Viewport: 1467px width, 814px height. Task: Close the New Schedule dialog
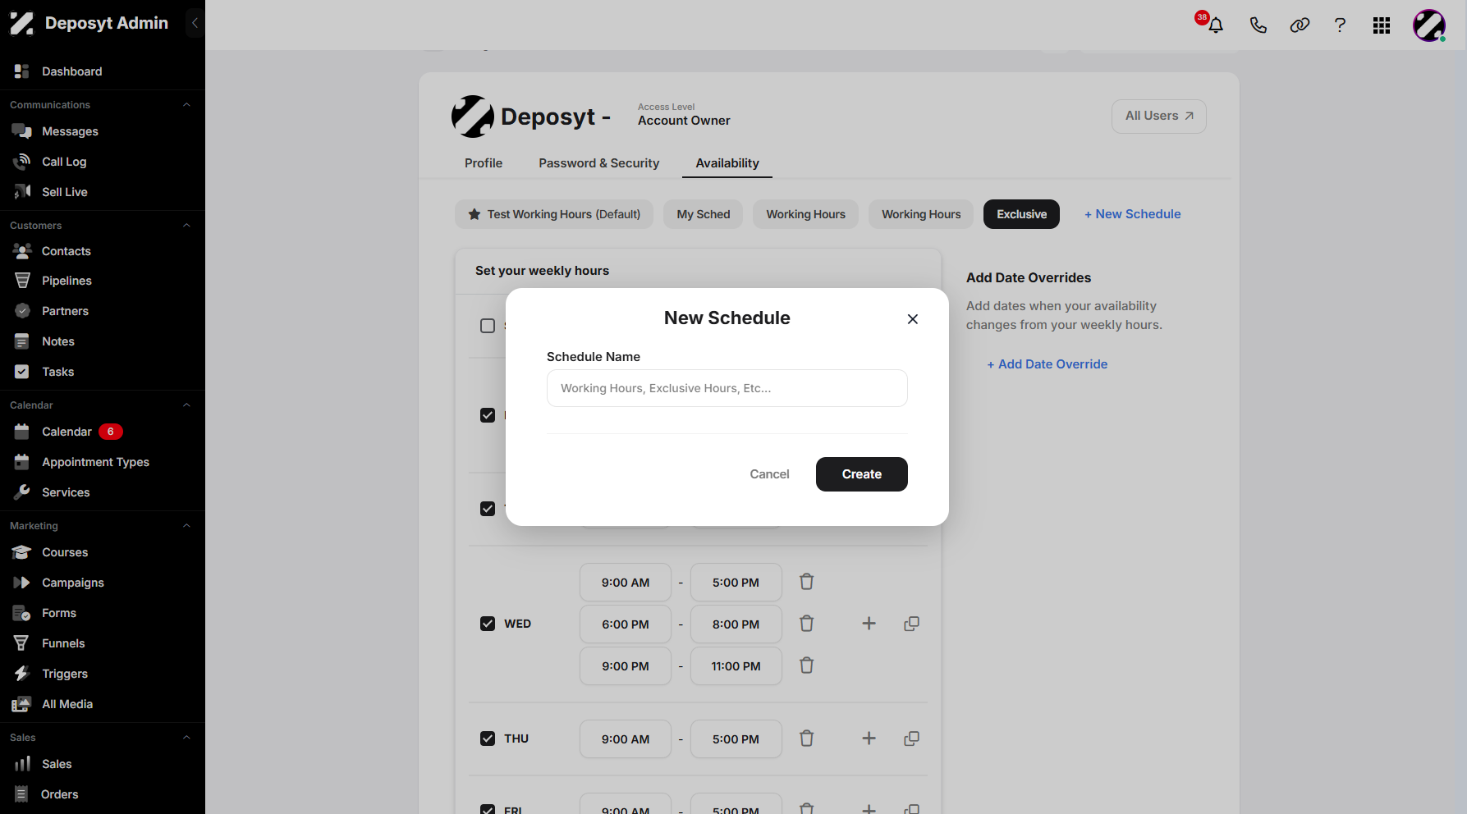point(913,319)
